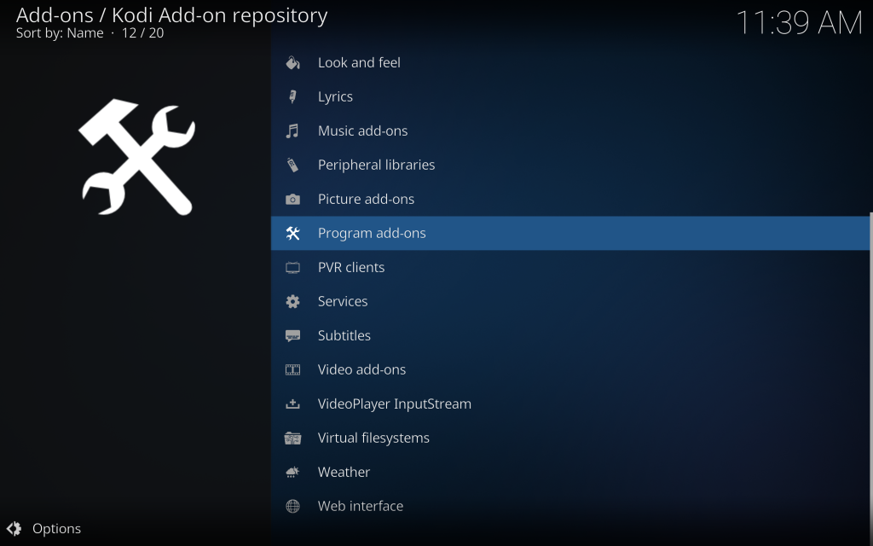
Task: Open the VideoPlayer InputStream category
Action: pos(394,404)
